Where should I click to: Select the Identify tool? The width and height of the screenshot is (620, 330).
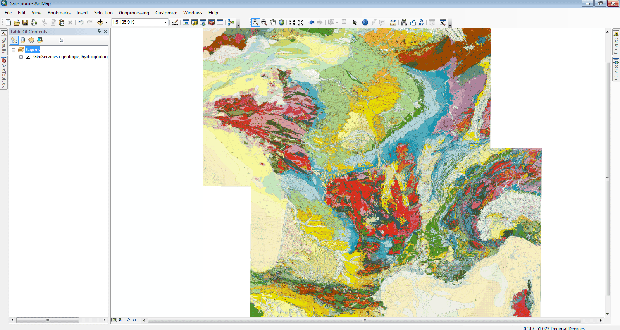(x=365, y=22)
